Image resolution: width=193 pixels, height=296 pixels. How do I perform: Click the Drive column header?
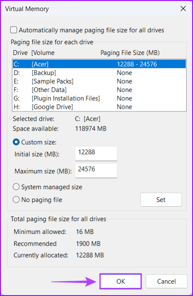tap(20, 53)
